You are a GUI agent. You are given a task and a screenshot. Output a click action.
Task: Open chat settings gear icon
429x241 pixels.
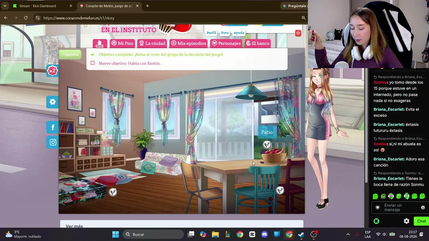point(407,221)
